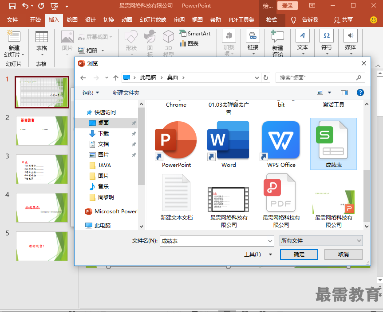Expand the file name history dropdown
This screenshot has width=383, height=312.
point(270,241)
